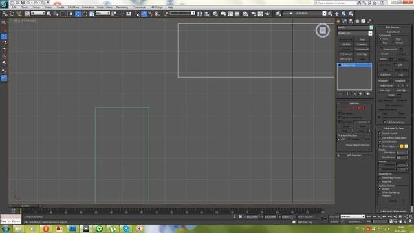Image resolution: width=414 pixels, height=233 pixels.
Task: Toggle the Split checkbox next to Slice Plane
Action: click(x=395, y=65)
